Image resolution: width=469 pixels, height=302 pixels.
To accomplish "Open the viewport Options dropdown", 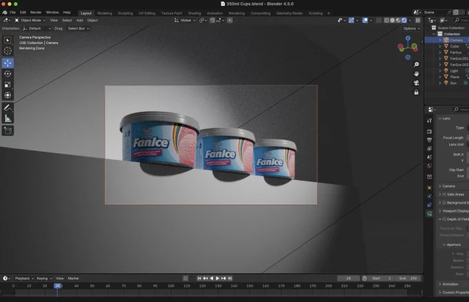I will 411,28.
